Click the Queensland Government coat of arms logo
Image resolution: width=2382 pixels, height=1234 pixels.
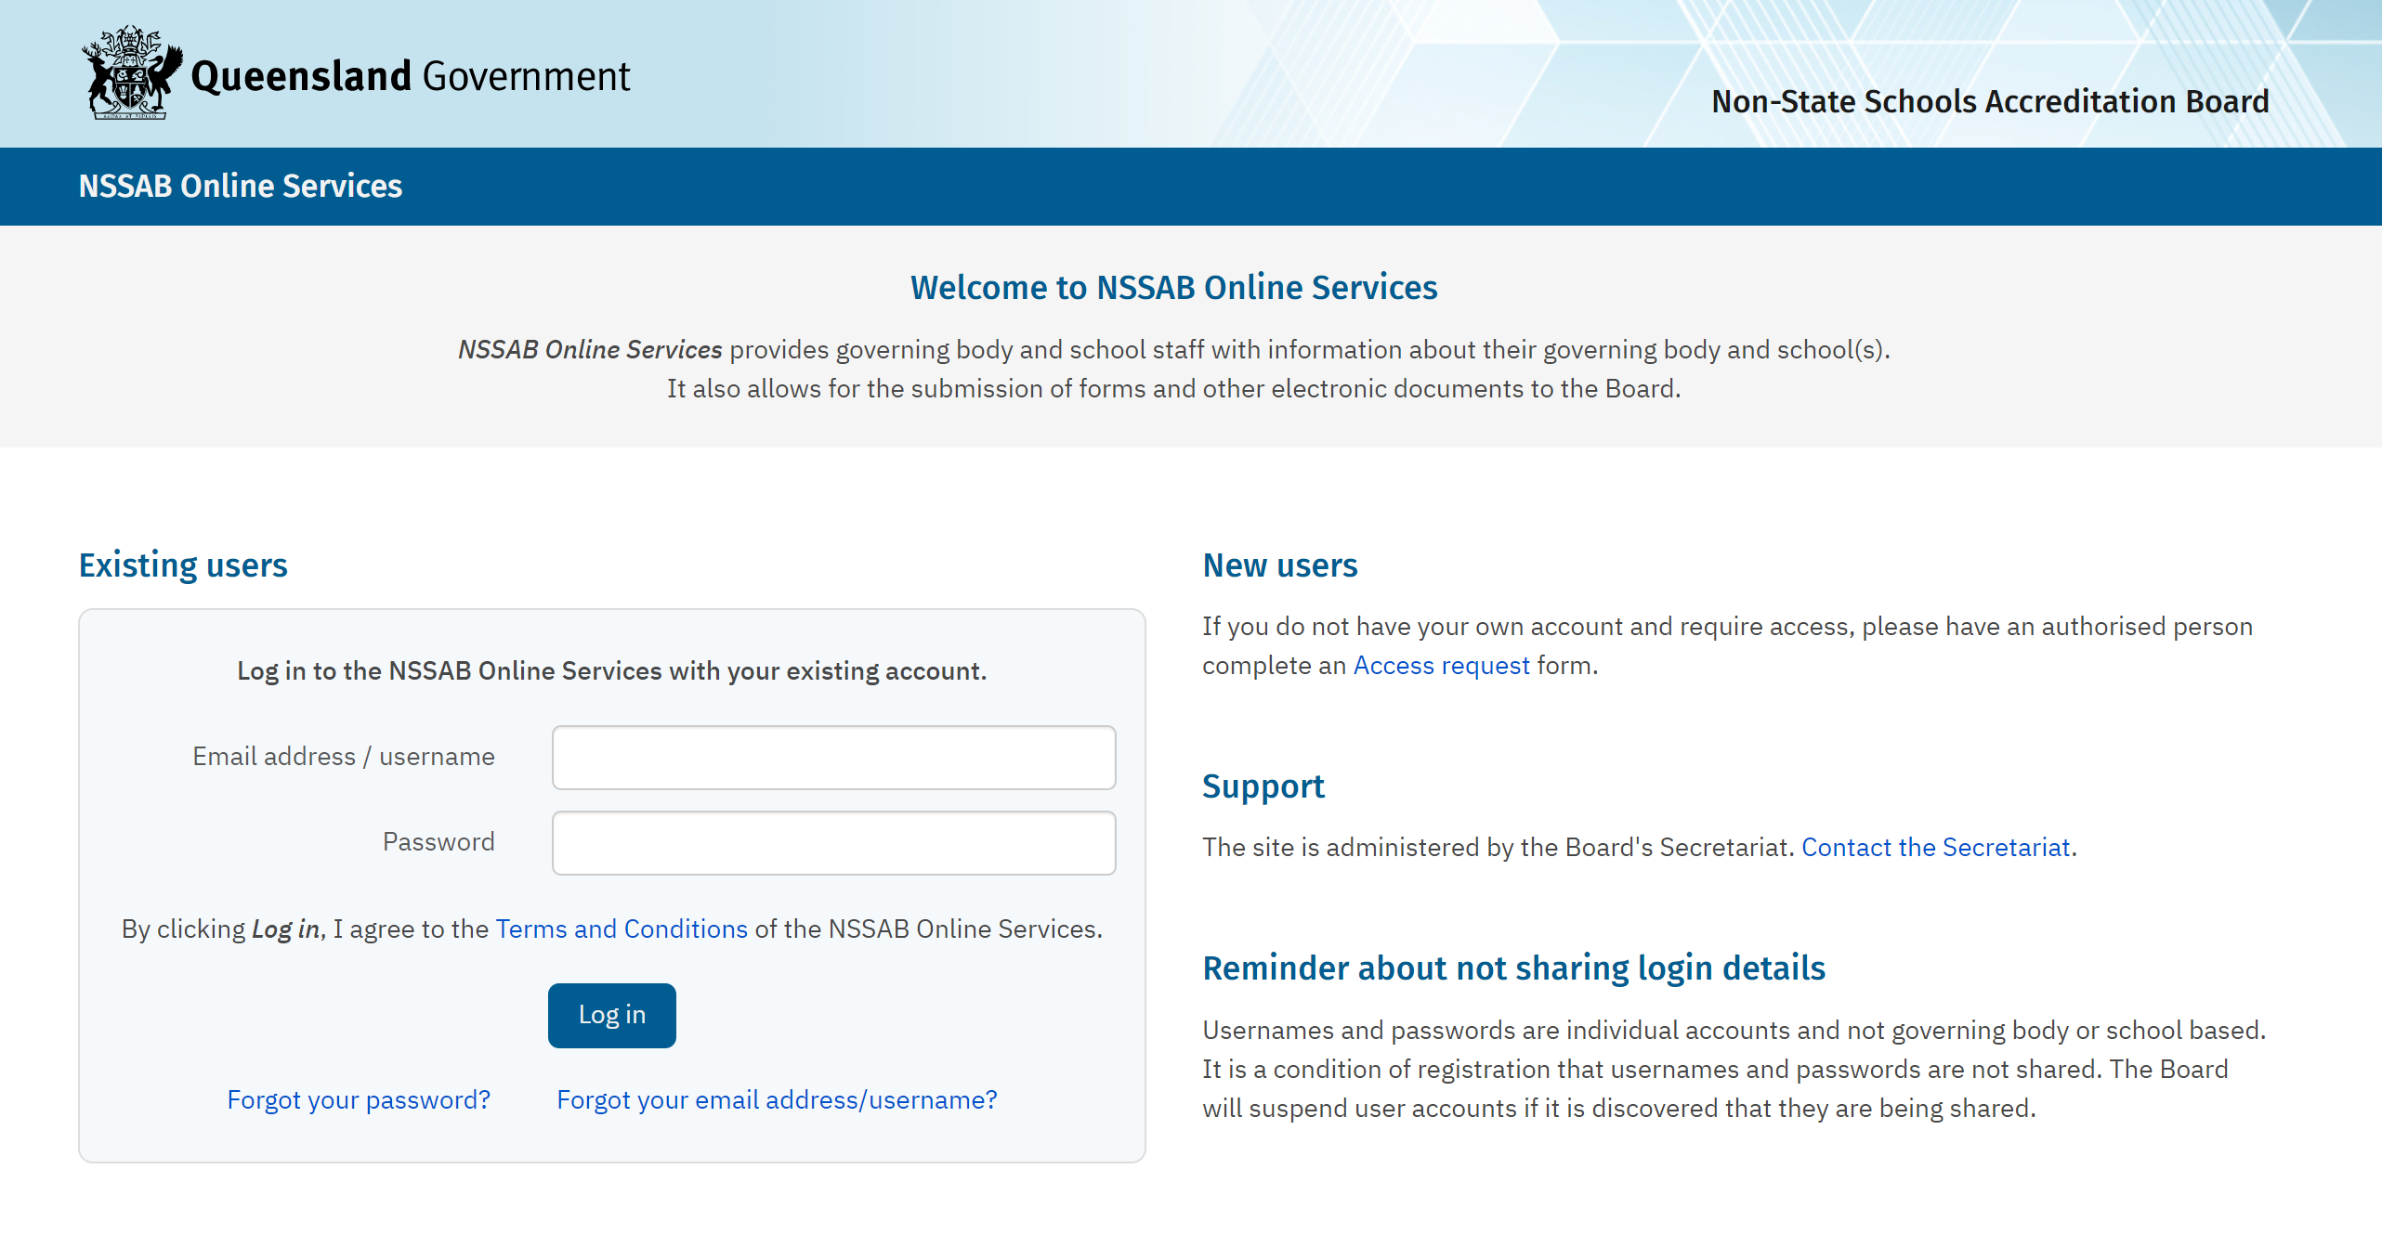(x=131, y=72)
